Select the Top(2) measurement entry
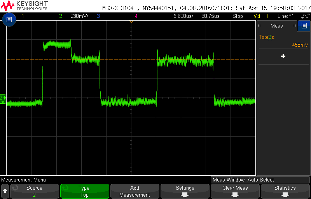The height and width of the screenshot is (199, 311). pos(266,37)
